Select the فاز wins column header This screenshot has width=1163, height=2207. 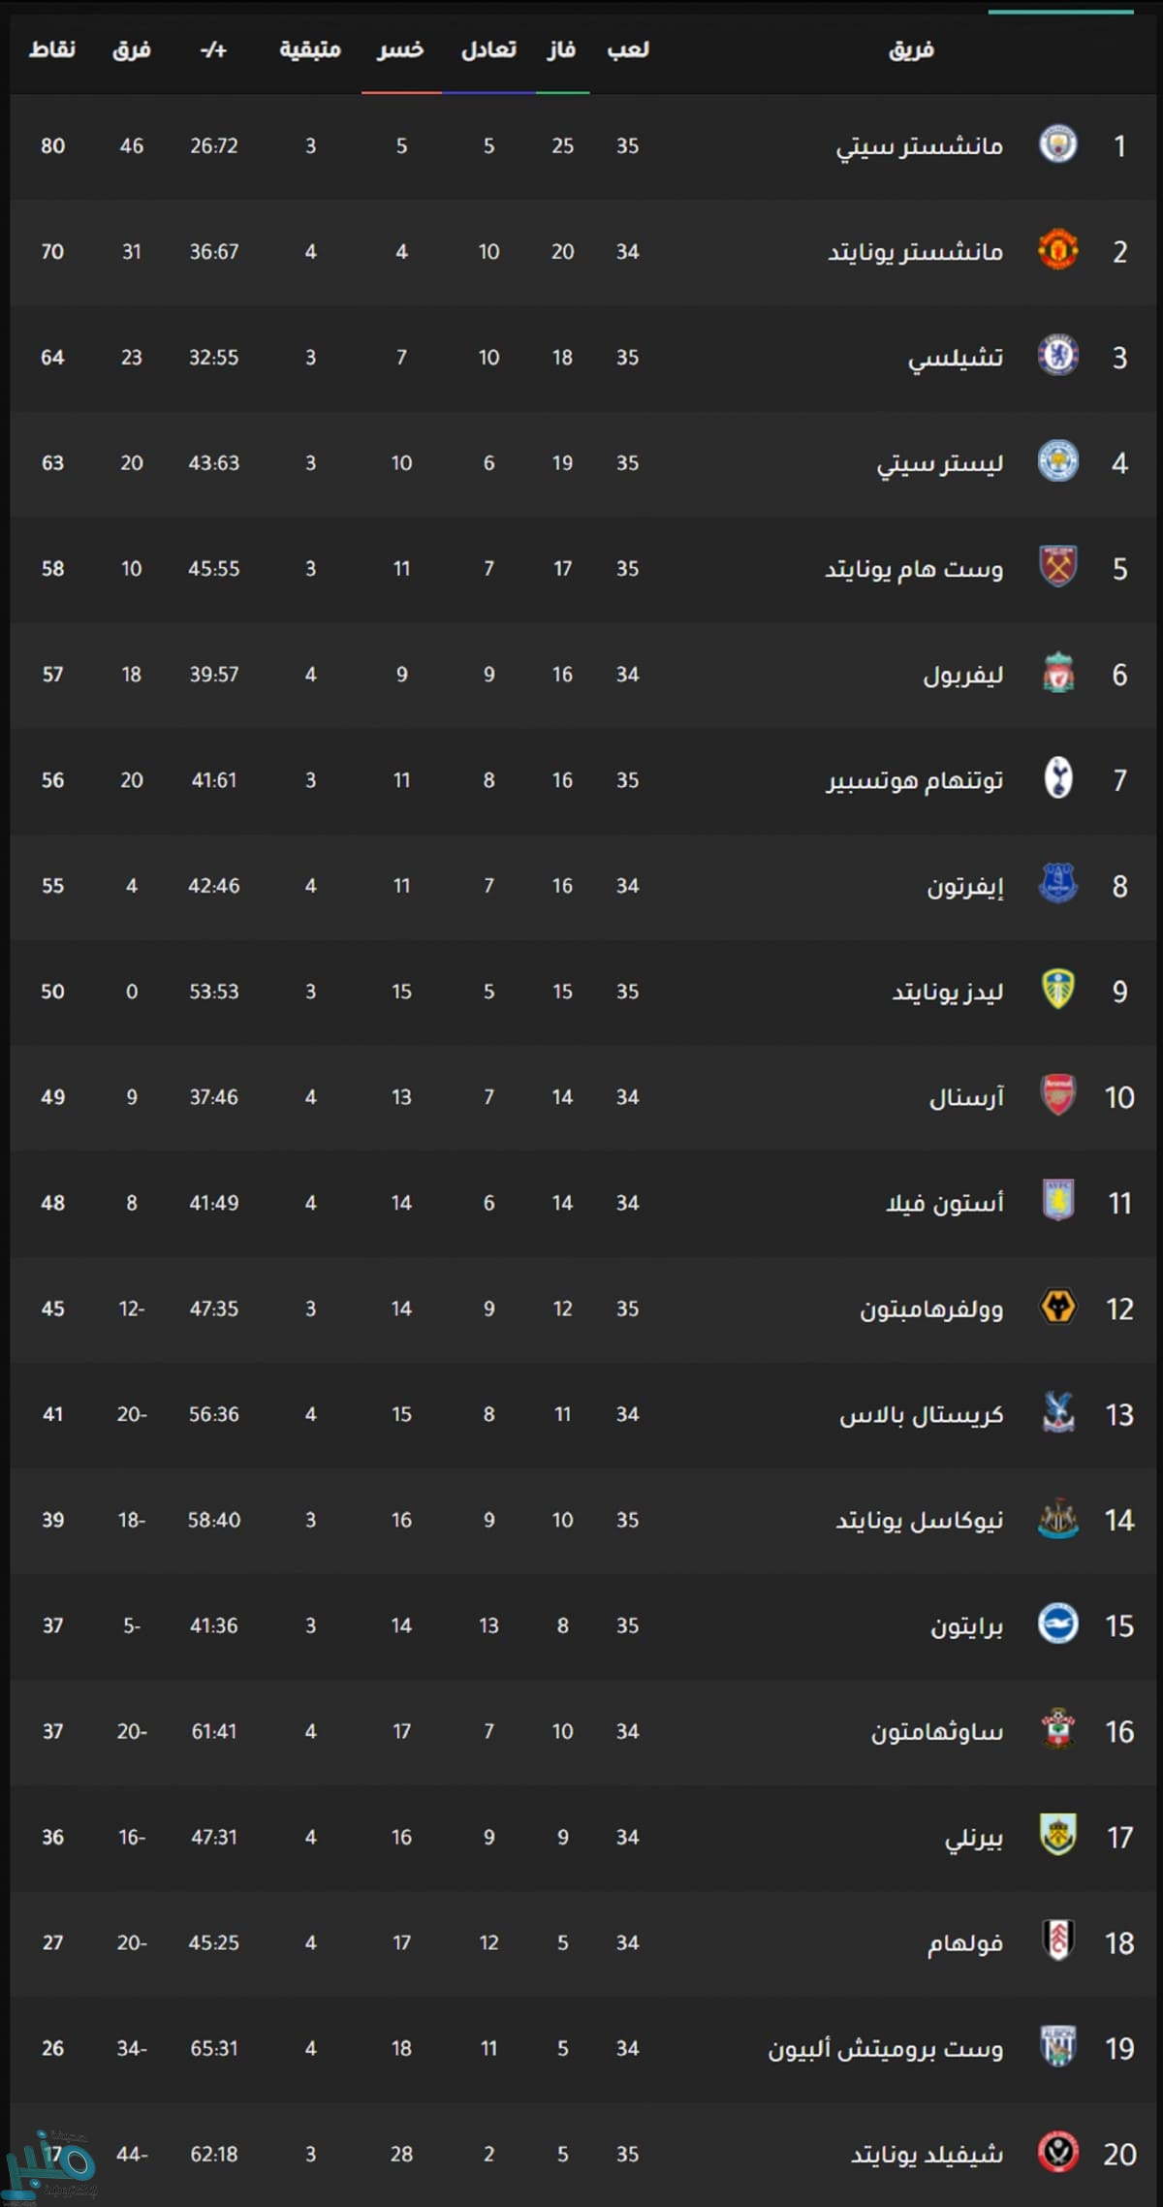tap(561, 49)
